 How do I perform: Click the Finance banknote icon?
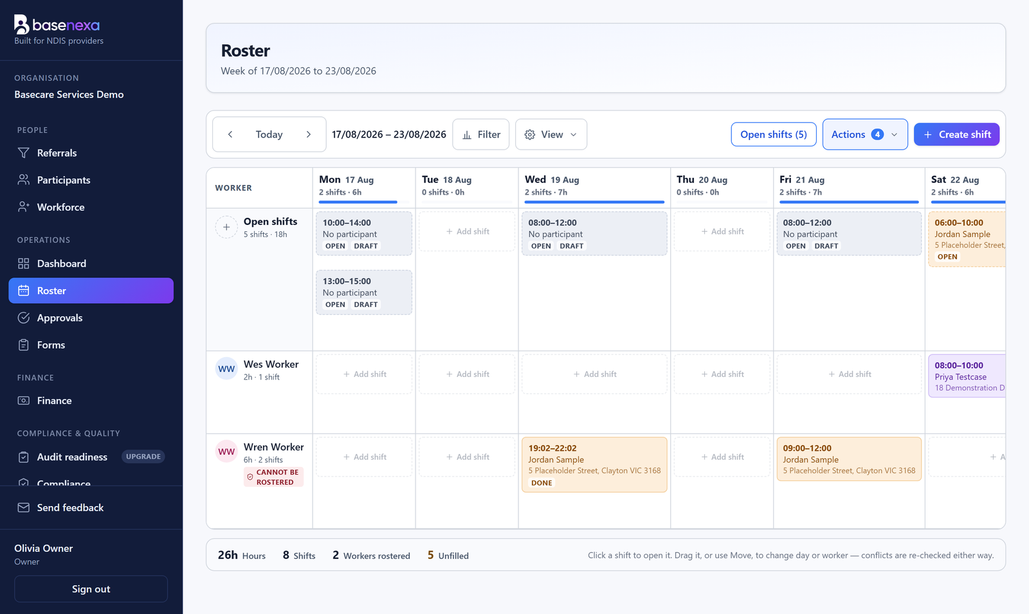click(24, 400)
